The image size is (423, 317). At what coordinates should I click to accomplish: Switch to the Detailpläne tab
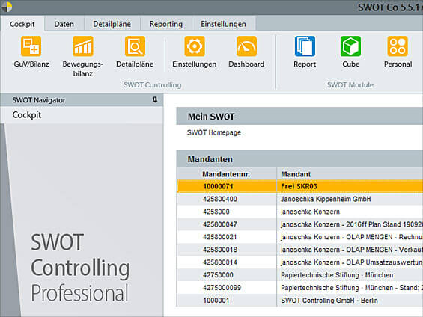coord(112,24)
